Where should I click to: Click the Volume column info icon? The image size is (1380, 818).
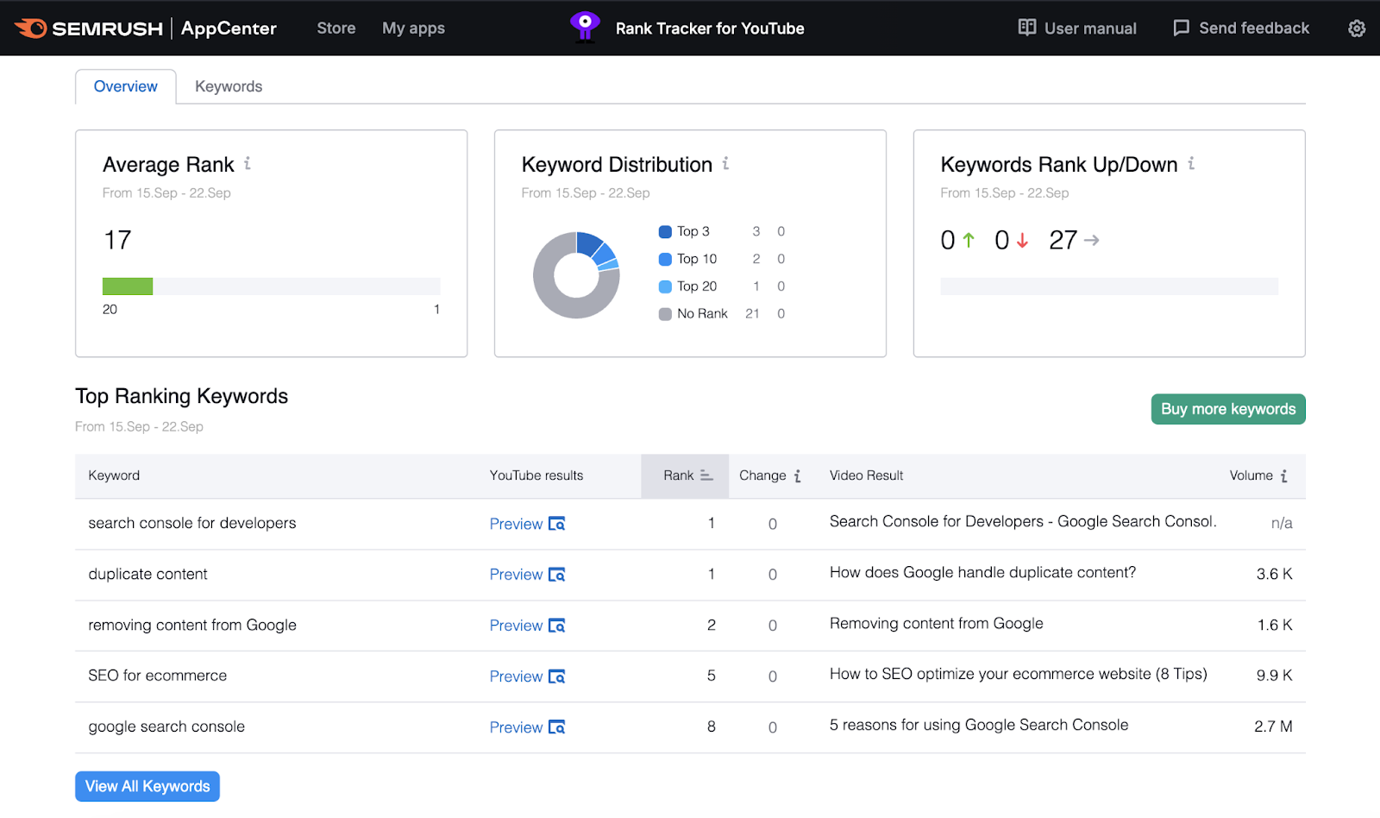pyautogui.click(x=1284, y=475)
